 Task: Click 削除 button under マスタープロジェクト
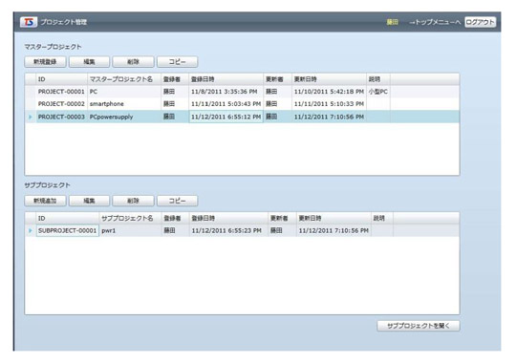pyautogui.click(x=133, y=62)
